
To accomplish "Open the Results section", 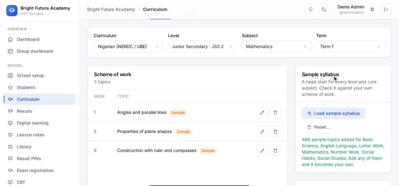I will [40, 111].
